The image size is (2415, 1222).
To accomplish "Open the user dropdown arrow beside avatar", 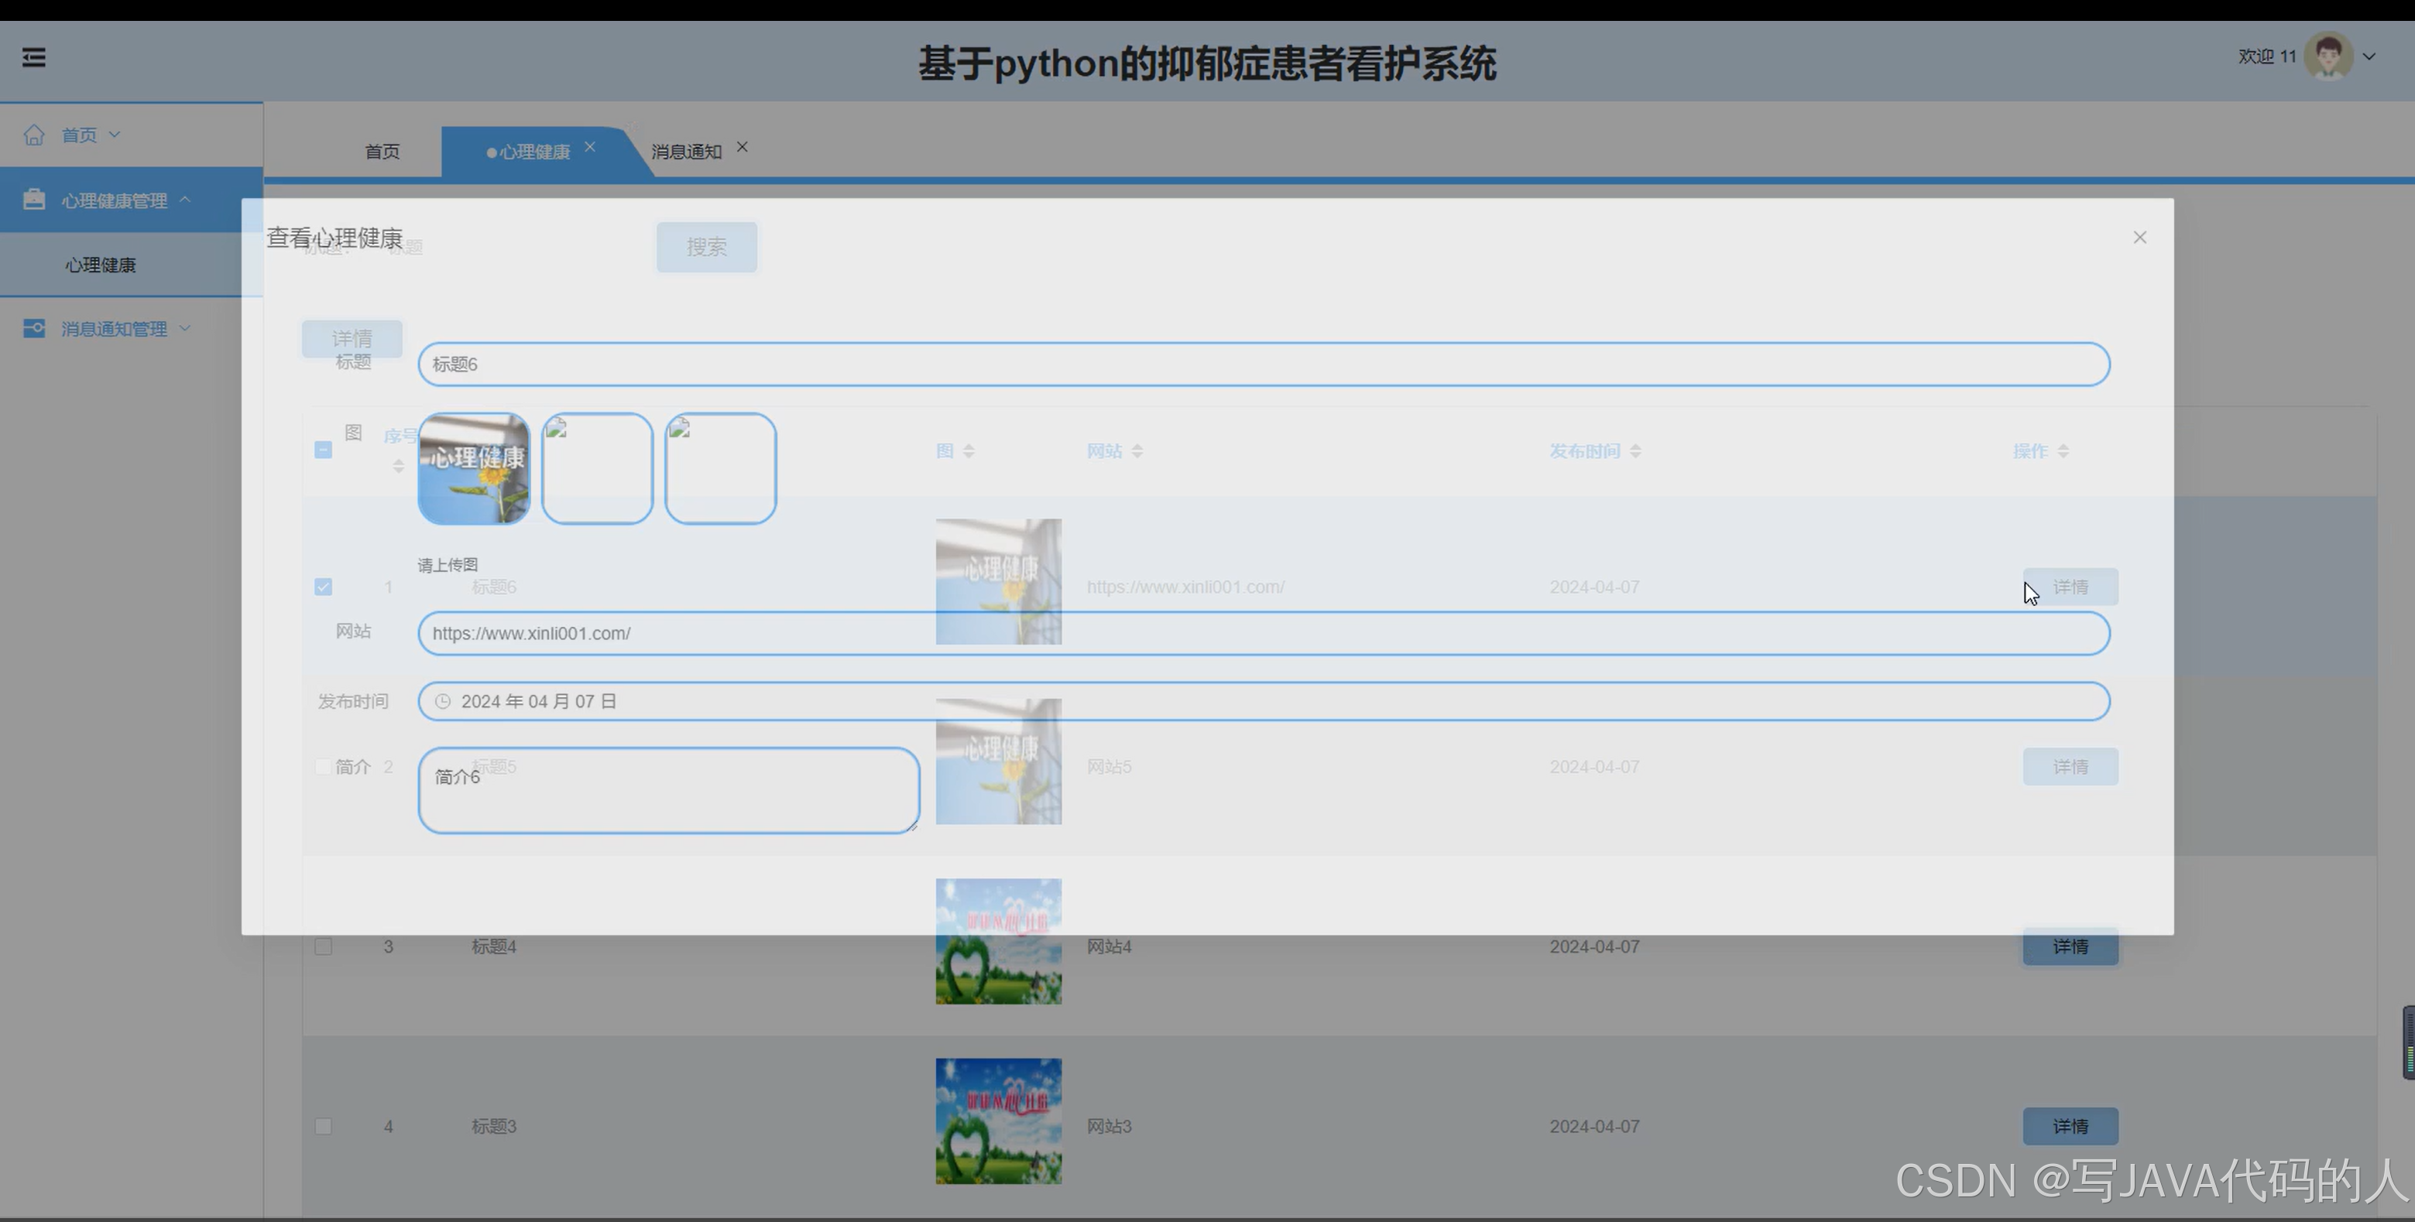I will click(x=2369, y=57).
